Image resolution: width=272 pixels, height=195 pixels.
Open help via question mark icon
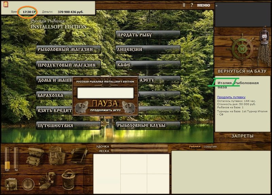(192, 5)
